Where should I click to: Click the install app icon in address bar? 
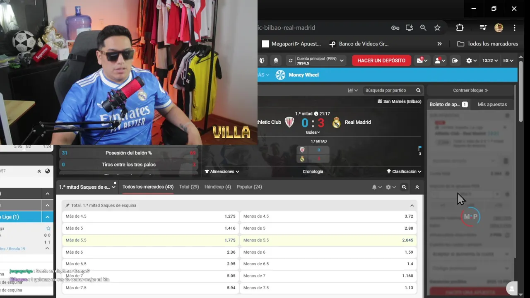point(409,28)
